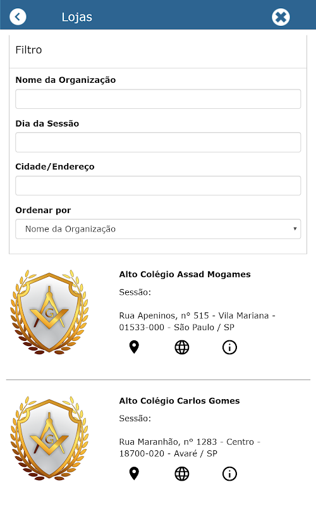Click the Rua Apeninos address text
Screen dimensions: 316x506
[x=197, y=321]
